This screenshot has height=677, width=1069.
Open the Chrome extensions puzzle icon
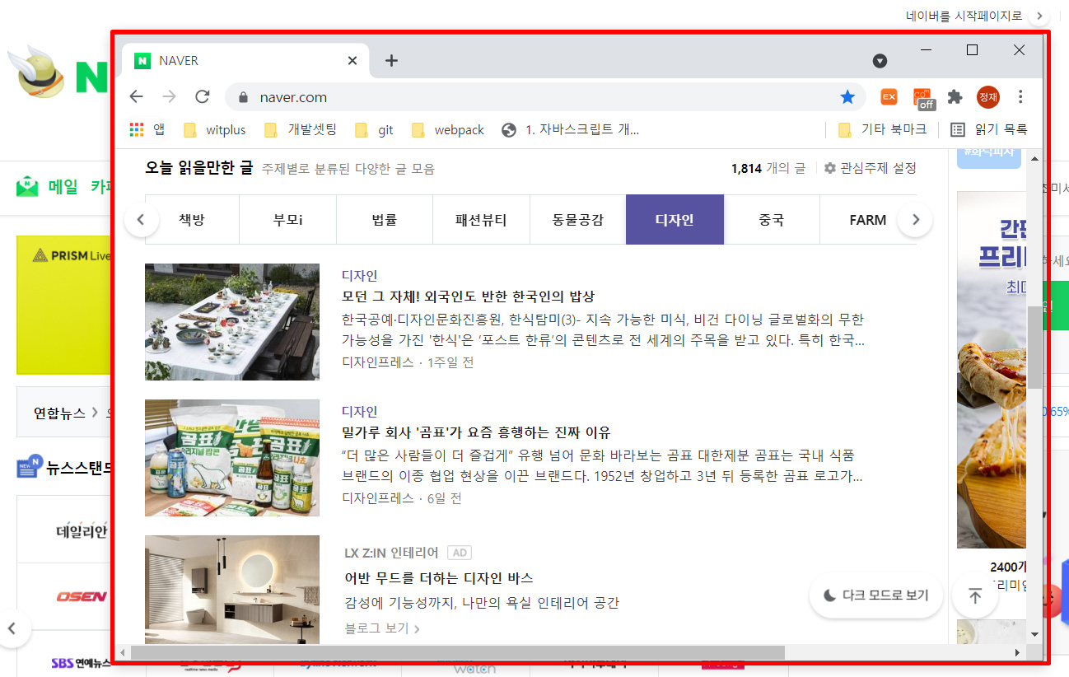pos(955,97)
